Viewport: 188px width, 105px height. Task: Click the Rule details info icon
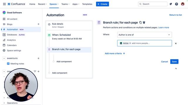click(49, 24)
